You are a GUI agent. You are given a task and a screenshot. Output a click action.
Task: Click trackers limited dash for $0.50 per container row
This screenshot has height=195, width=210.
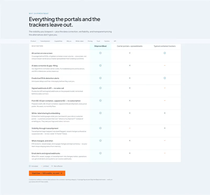[165, 101]
